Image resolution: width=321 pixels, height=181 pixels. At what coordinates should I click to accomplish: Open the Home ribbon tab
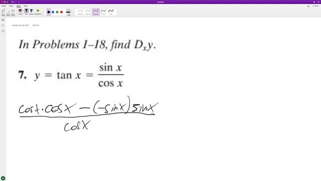pos(4,6)
